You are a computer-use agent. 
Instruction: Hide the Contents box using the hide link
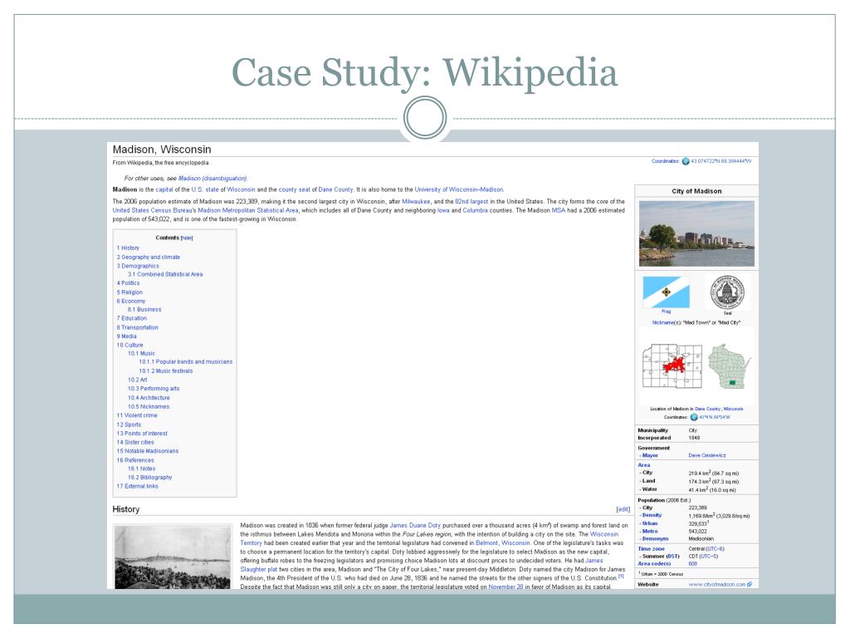coord(187,238)
